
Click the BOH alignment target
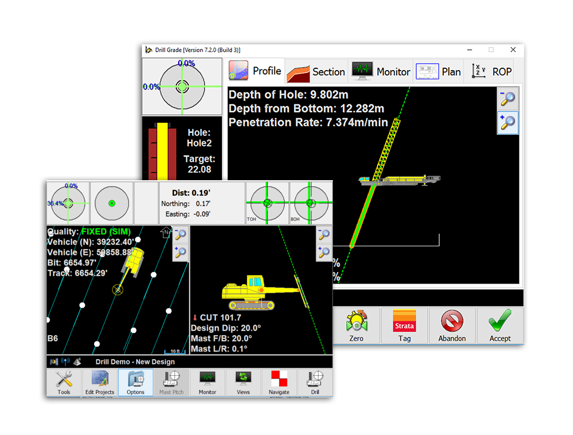click(311, 203)
